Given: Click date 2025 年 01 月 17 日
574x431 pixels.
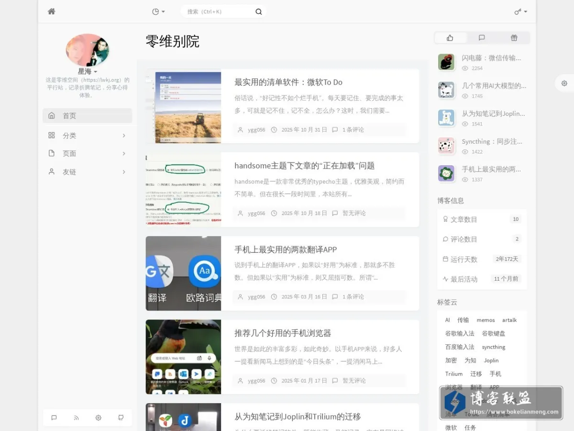Looking at the screenshot, I should tap(304, 381).
